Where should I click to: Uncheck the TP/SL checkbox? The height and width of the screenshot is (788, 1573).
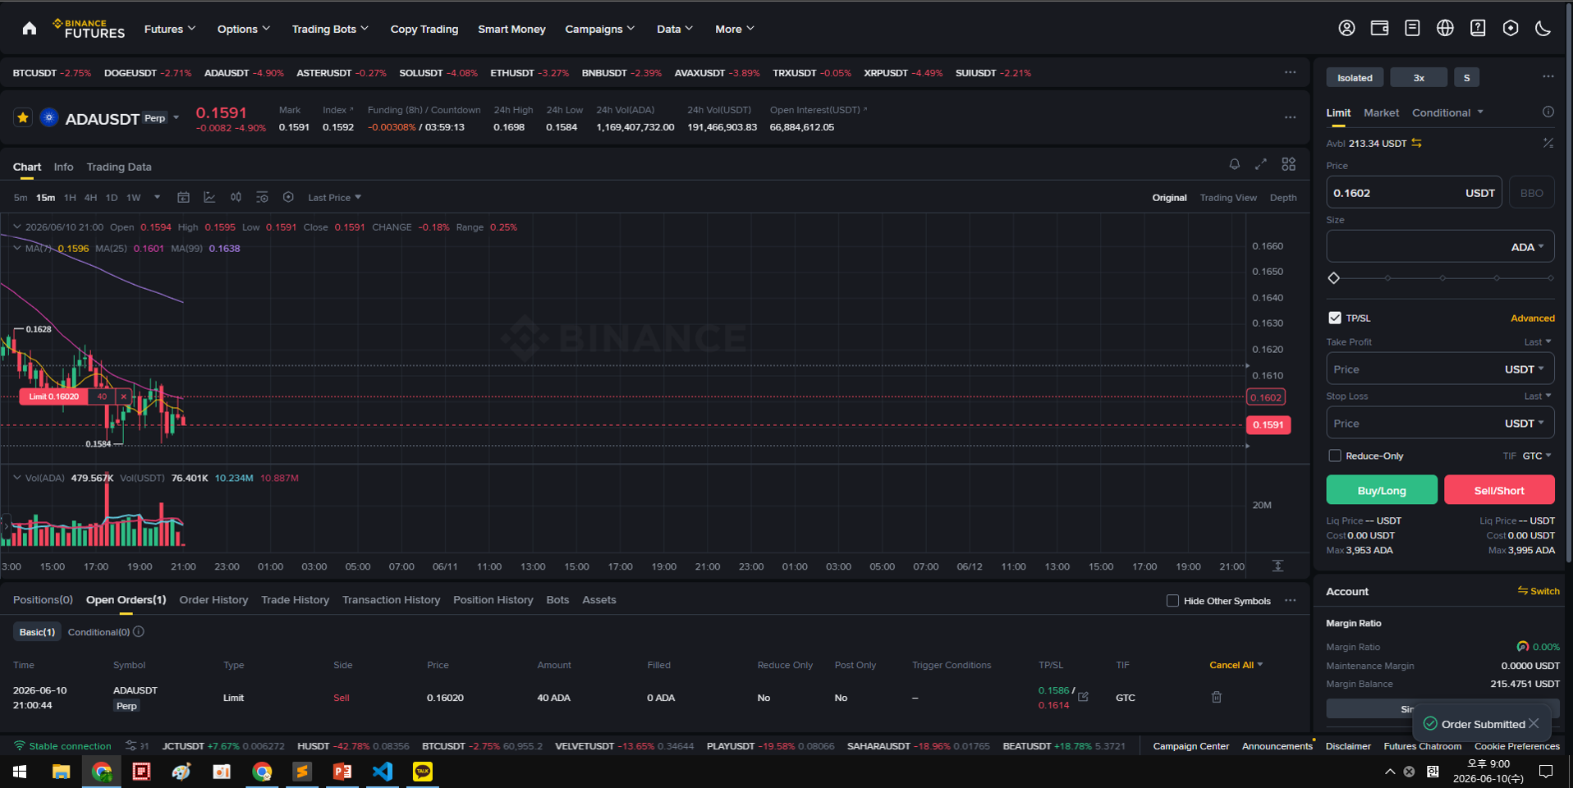(1335, 318)
